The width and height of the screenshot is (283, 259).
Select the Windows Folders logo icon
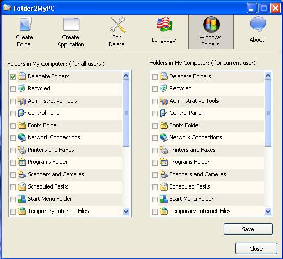[x=211, y=25]
